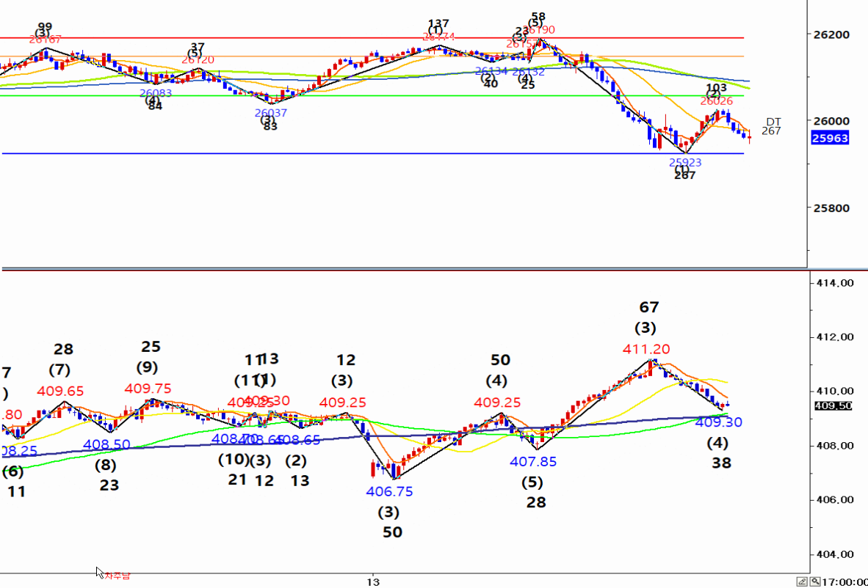868x588 pixels.
Task: Click date marker 13 on time axis
Action: (x=373, y=581)
